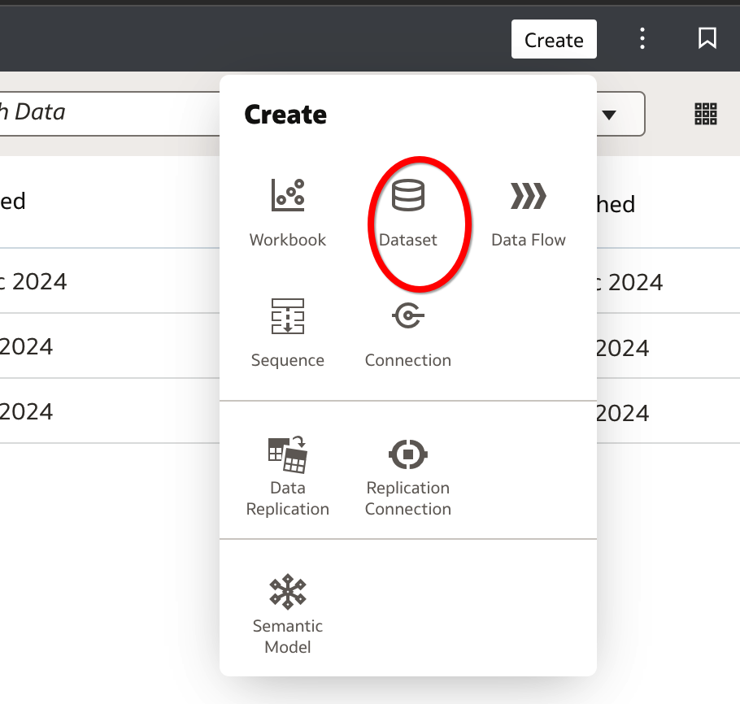Open the Data Flow option
This screenshot has width=740, height=704.
click(528, 196)
